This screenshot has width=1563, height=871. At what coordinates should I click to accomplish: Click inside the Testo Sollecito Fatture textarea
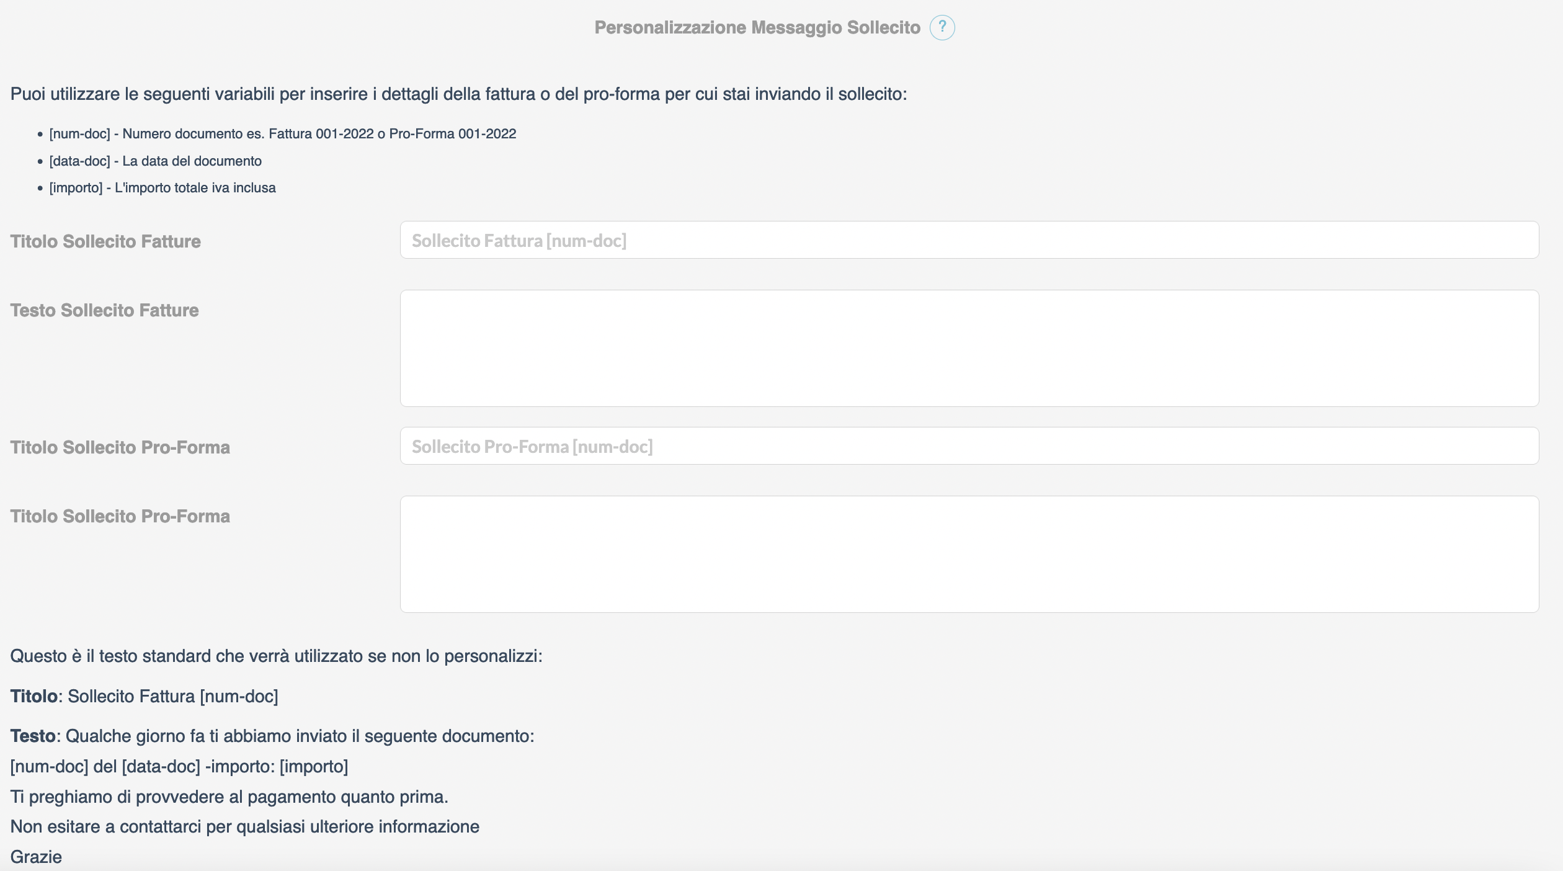[x=969, y=349]
